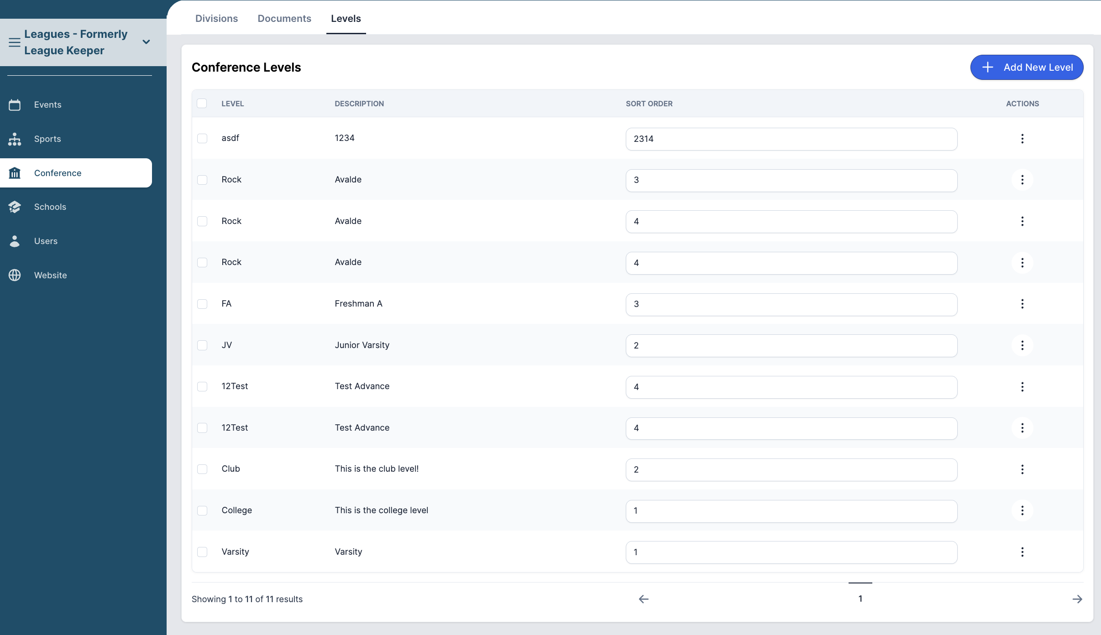1101x635 pixels.
Task: Click sort order field for Freshman A
Action: click(792, 304)
